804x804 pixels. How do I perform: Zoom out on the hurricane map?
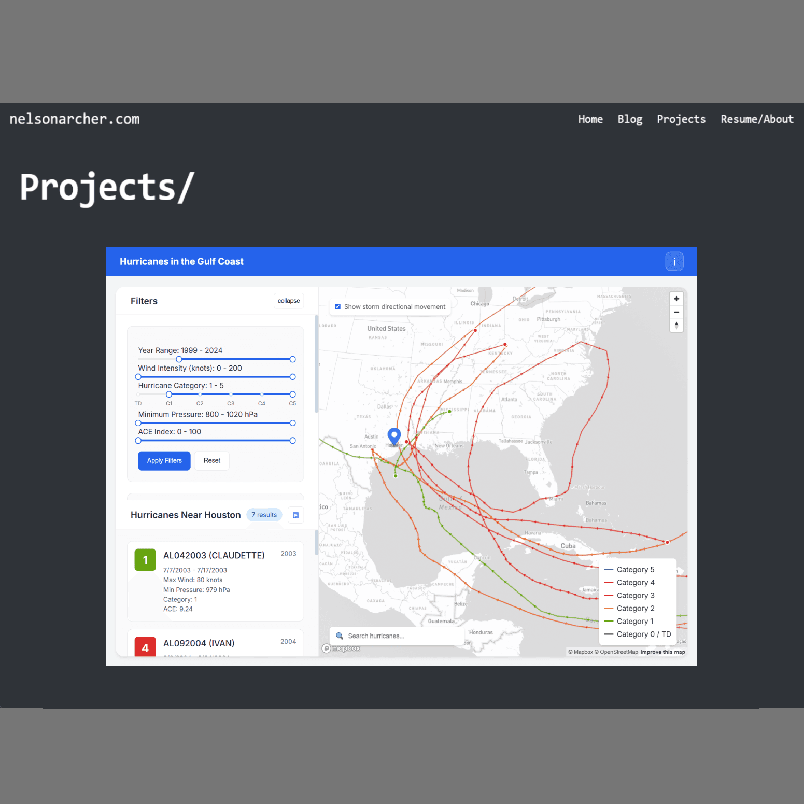click(676, 312)
